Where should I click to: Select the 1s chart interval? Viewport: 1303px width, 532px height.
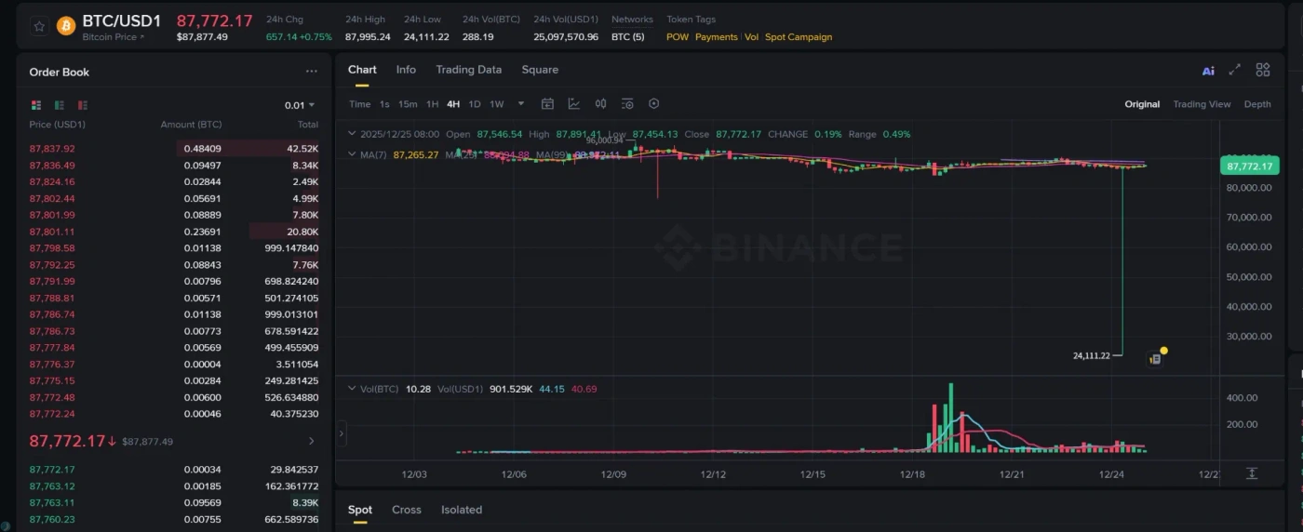[x=384, y=104]
